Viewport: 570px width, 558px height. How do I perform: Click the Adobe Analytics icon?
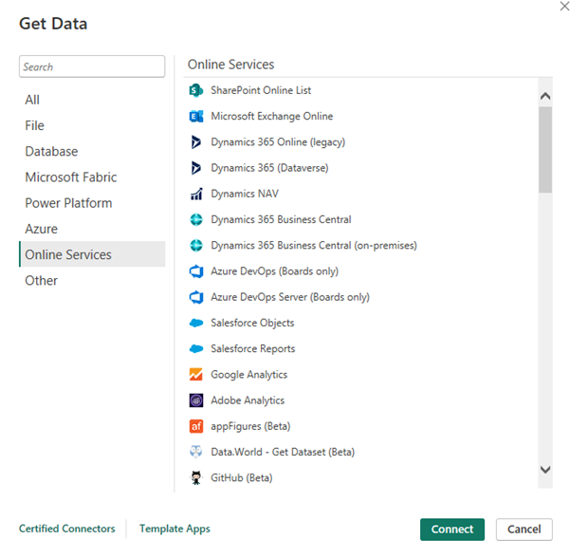[196, 400]
